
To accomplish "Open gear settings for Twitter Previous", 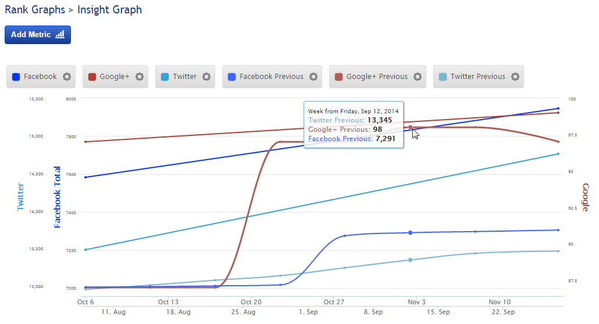I will coord(515,77).
